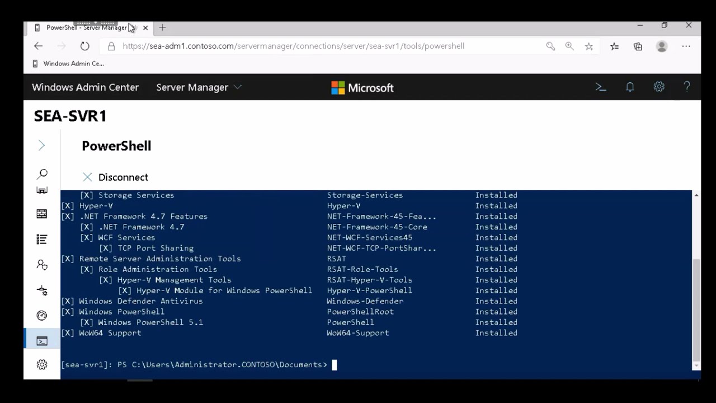716x403 pixels.
Task: Click 'NET-WCF-Services45' name text
Action: tap(370, 238)
